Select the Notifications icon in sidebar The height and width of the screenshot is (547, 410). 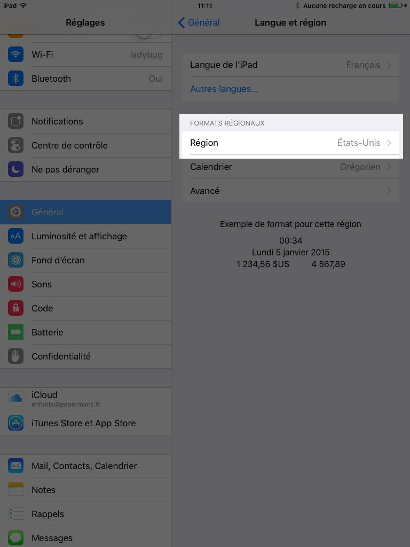15,121
